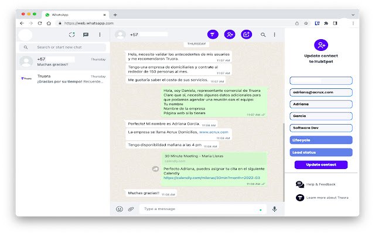Open the browser extensions puzzle icon
This screenshot has height=234, width=375.
point(326,23)
